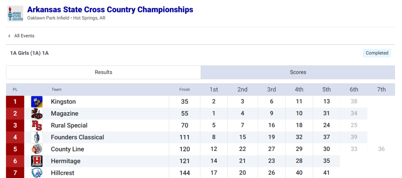
Task: Click the back chevron beside All Events
Action: click(x=9, y=36)
